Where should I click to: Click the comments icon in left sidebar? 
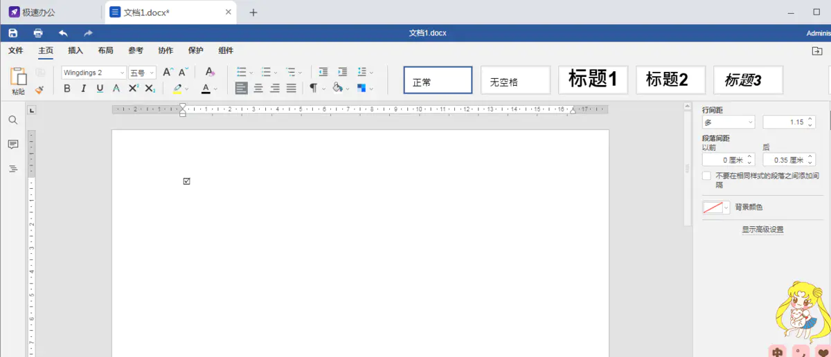point(12,144)
